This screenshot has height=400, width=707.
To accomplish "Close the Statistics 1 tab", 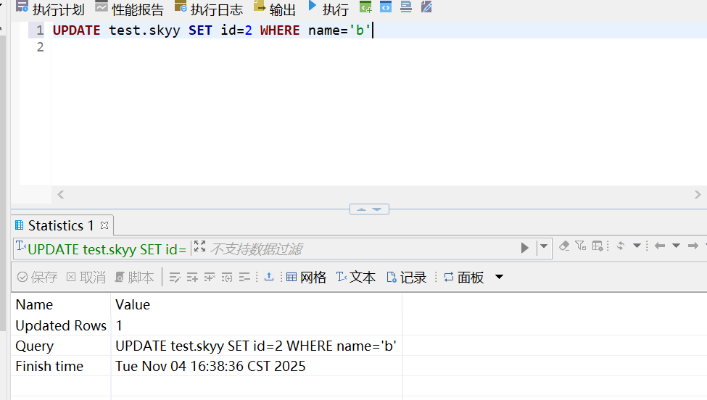I will pyautogui.click(x=104, y=225).
